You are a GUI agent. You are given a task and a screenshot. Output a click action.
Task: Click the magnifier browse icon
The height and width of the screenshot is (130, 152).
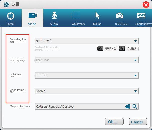(x=135, y=106)
